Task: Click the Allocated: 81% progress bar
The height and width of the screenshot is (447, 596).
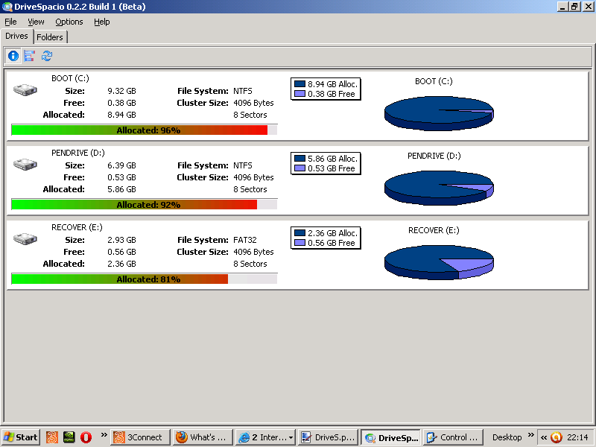Action: pyautogui.click(x=145, y=279)
